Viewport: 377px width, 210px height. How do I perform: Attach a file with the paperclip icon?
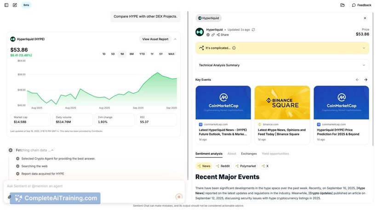(9, 197)
